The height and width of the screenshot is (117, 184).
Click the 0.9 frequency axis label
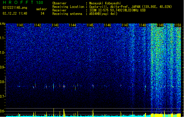(x=3, y=67)
